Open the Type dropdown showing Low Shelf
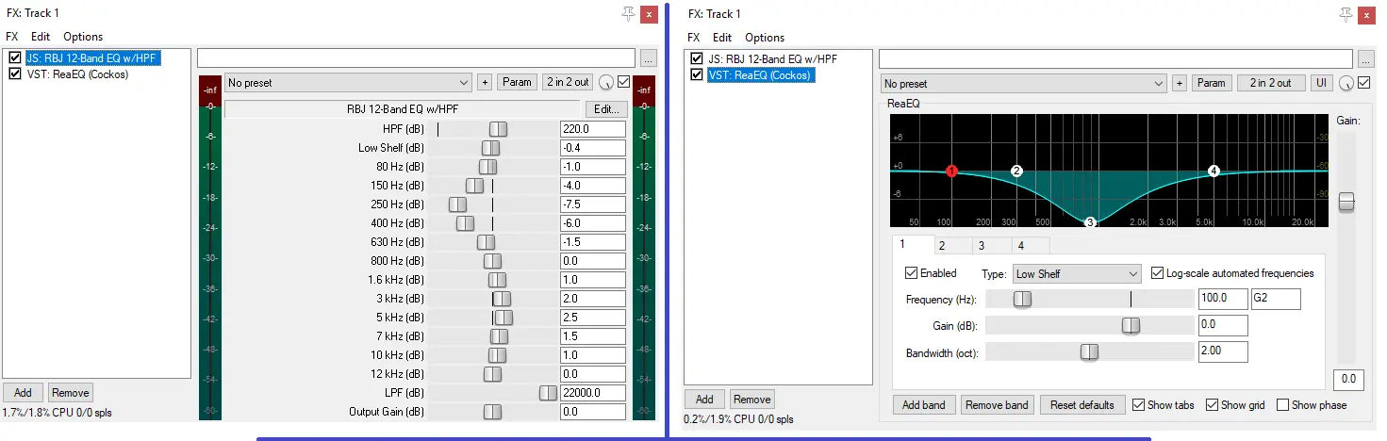1387x441 pixels. point(1076,274)
